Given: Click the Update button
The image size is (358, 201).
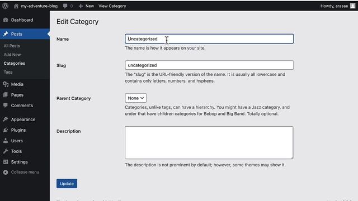Looking at the screenshot, I should (x=67, y=184).
